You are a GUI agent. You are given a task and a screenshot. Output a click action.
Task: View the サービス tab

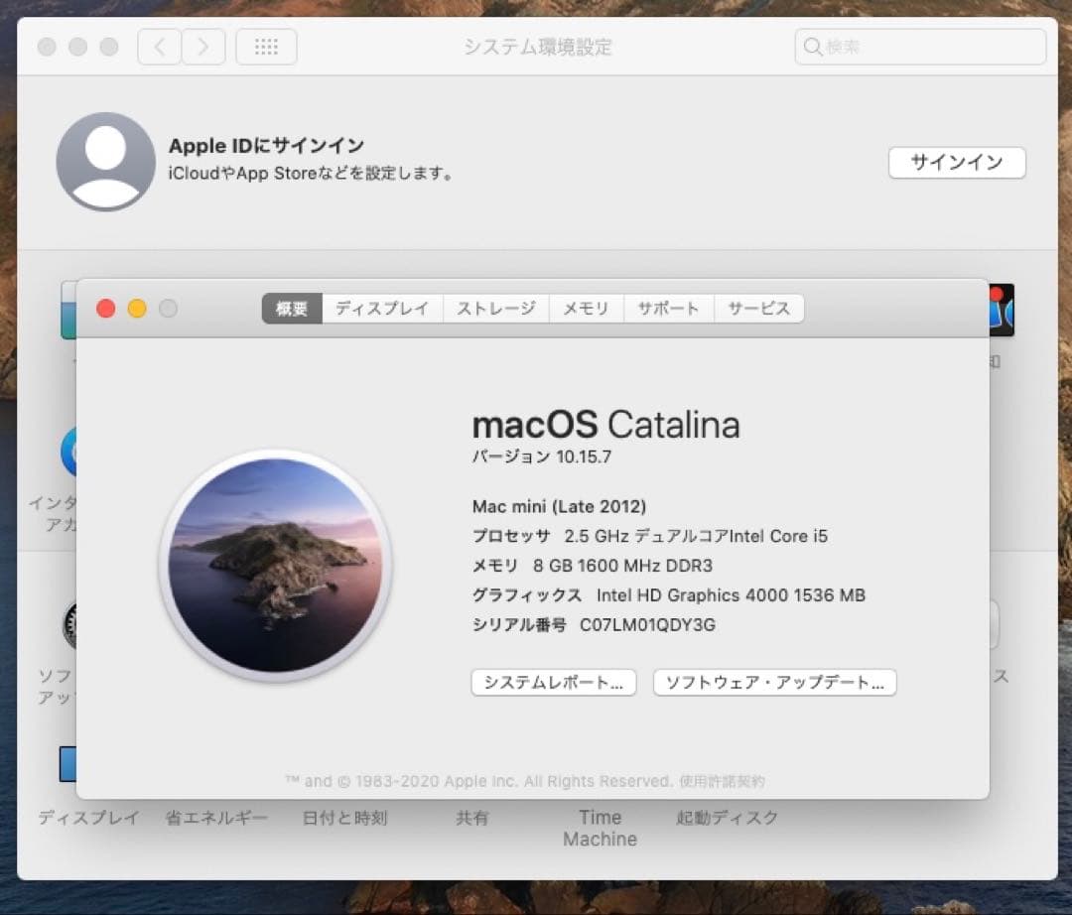point(758,309)
